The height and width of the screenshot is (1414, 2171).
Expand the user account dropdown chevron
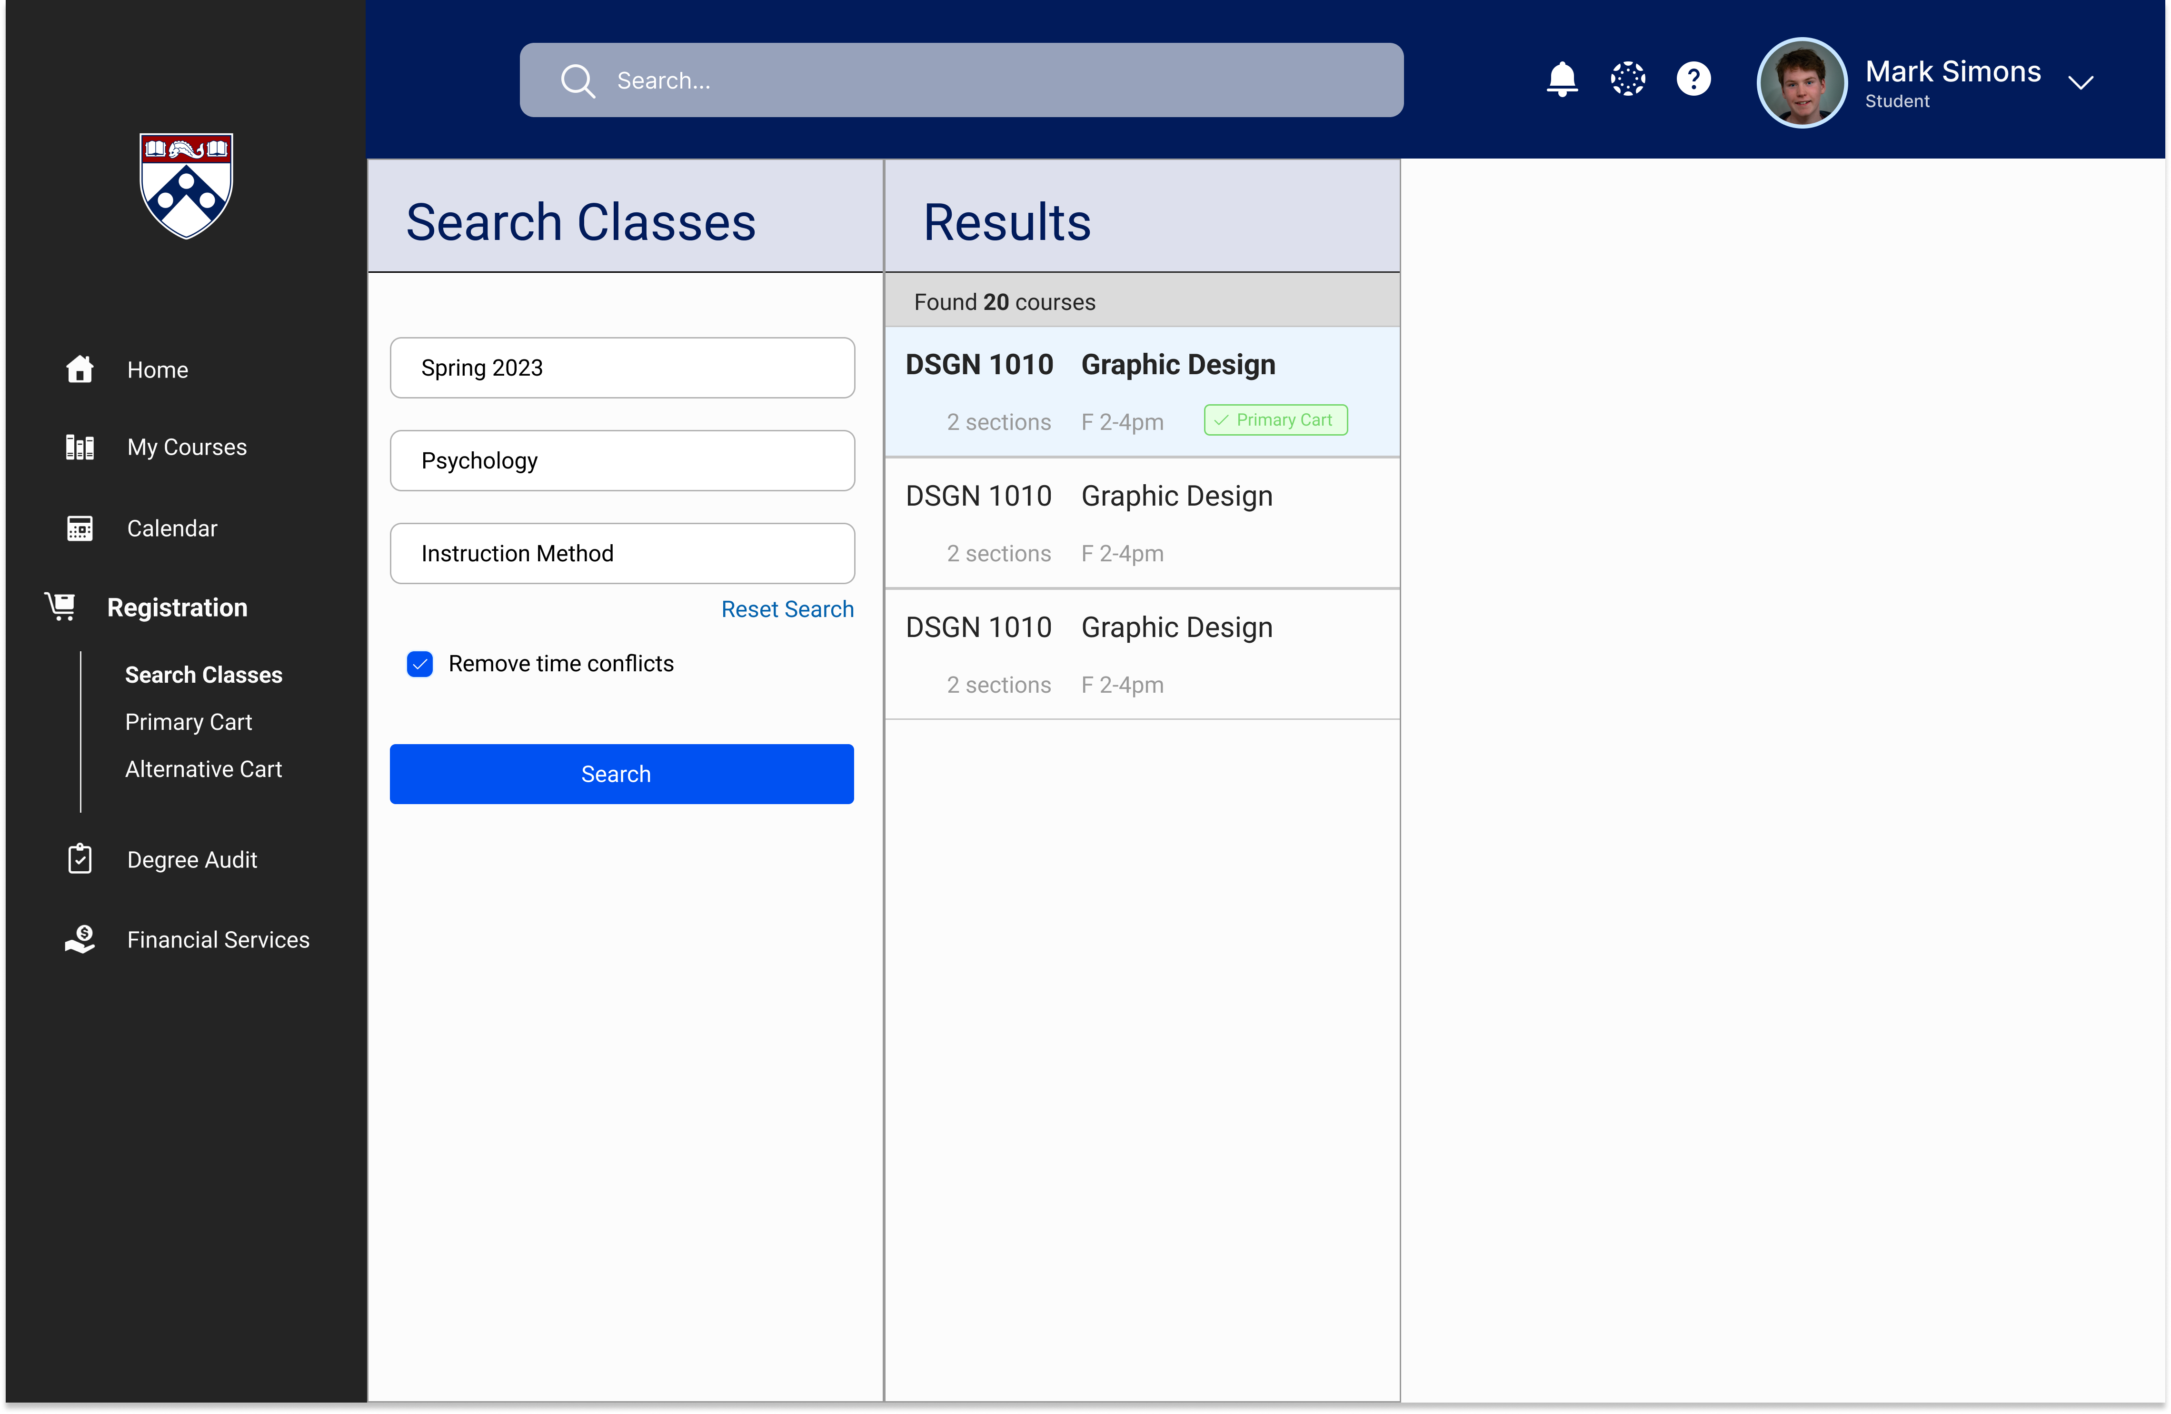pyautogui.click(x=2080, y=83)
